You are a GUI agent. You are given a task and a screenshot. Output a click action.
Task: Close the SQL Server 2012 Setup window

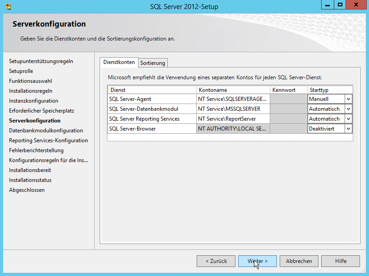[356, 5]
